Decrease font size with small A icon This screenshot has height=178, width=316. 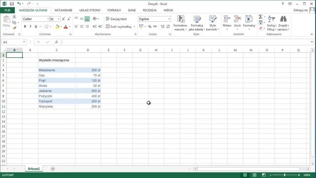(69, 19)
